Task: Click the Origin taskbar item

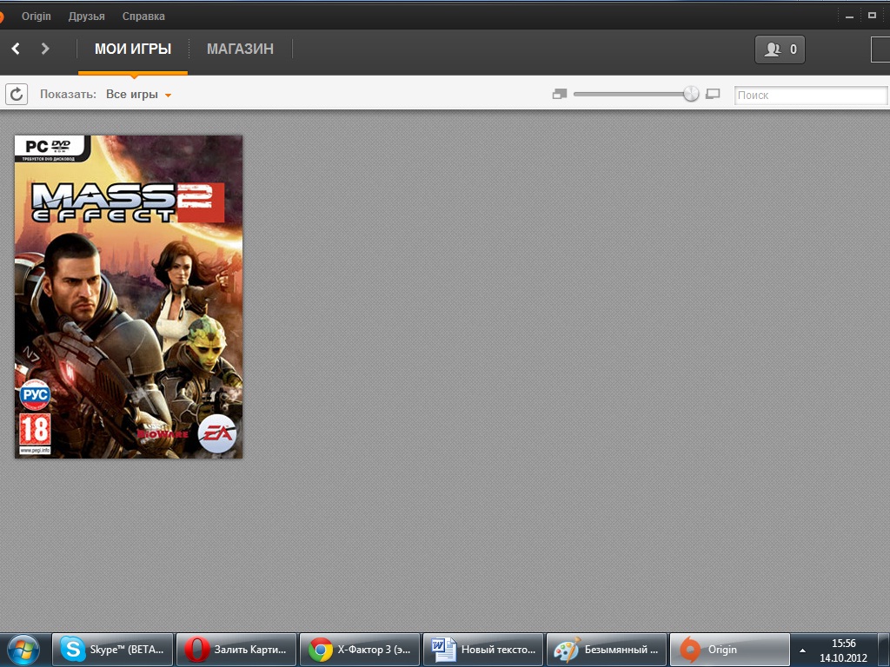Action: 730,650
